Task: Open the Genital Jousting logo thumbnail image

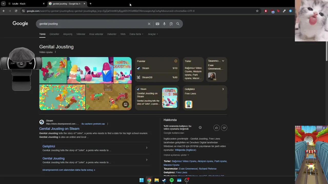Action: 122,70
